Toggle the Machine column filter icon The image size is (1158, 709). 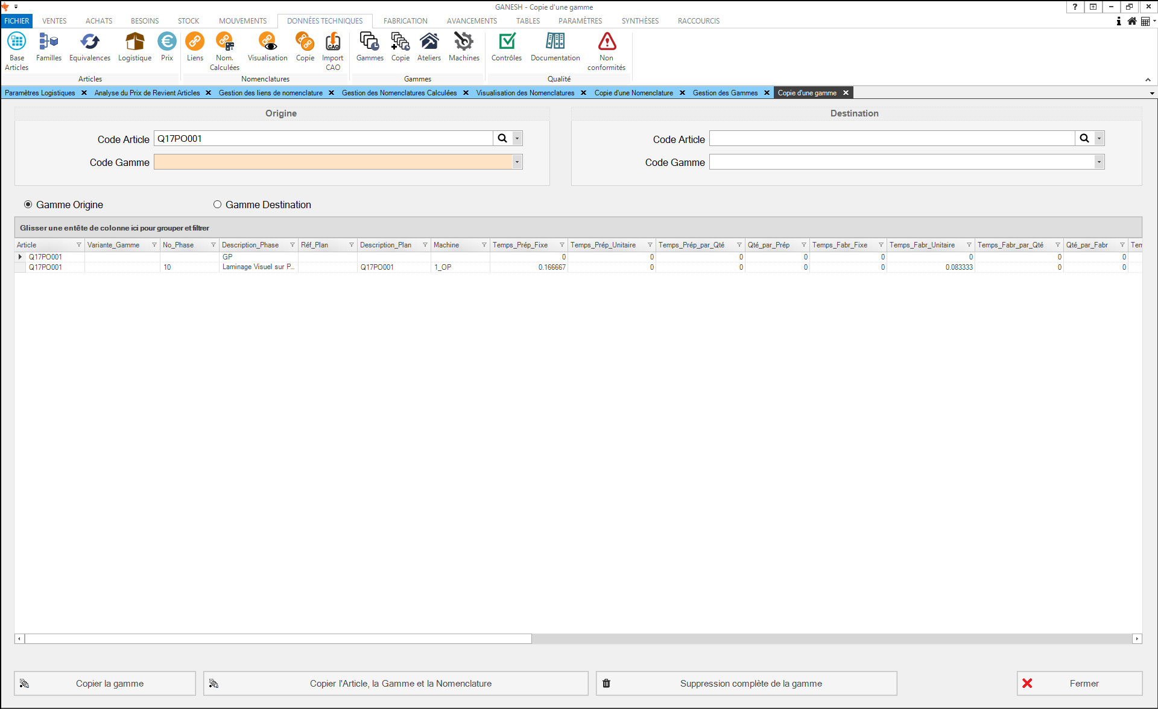[x=484, y=245]
